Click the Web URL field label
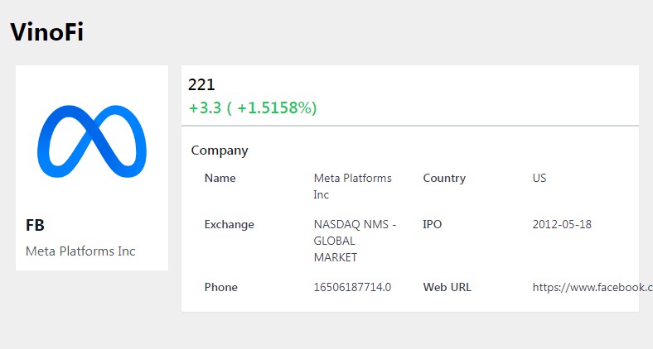The width and height of the screenshot is (653, 349). tap(447, 287)
